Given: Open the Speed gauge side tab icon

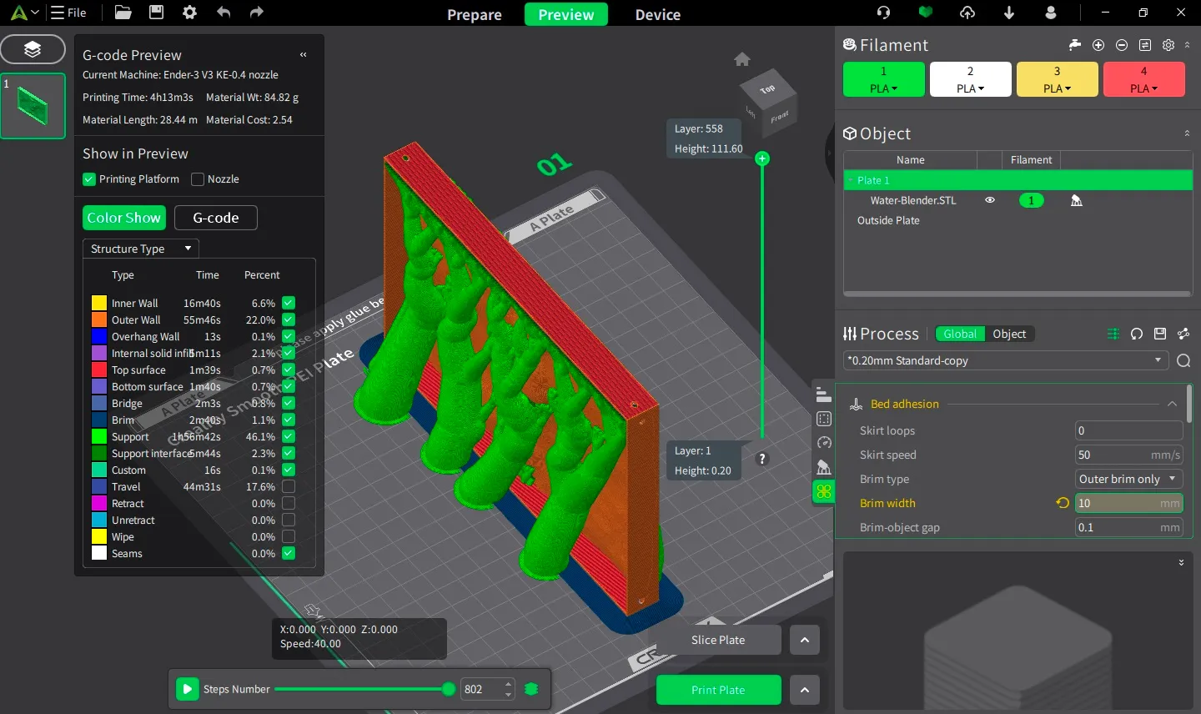Looking at the screenshot, I should (824, 443).
